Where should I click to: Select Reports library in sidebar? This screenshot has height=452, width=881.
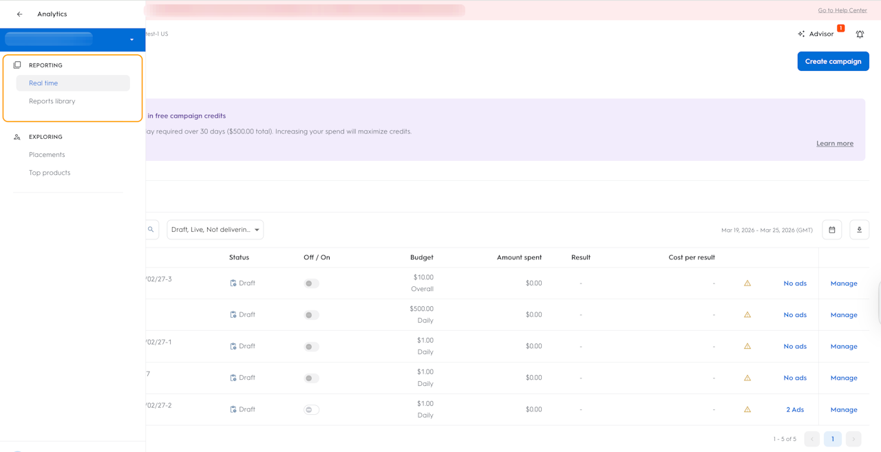pos(52,101)
